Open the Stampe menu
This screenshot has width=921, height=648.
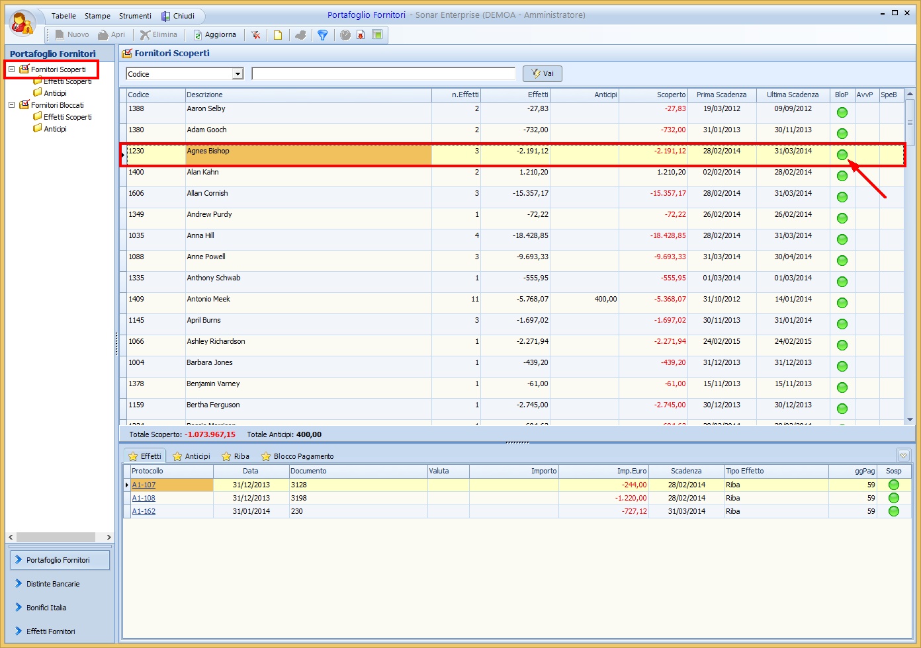point(97,16)
